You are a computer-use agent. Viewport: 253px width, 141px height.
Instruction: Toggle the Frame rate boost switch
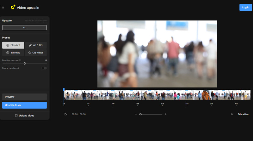[x=44, y=68]
